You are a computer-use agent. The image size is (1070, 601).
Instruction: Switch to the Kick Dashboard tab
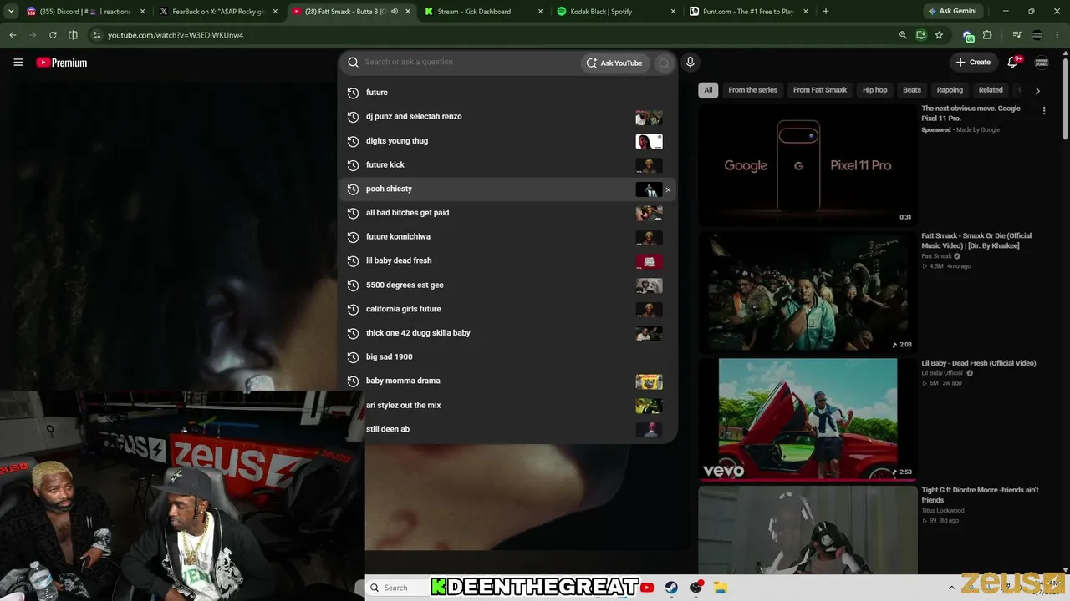coord(485,12)
